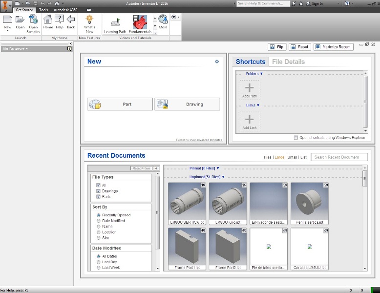Image resolution: width=380 pixels, height=293 pixels.
Task: Click the New panel settings gear
Action: (x=217, y=62)
